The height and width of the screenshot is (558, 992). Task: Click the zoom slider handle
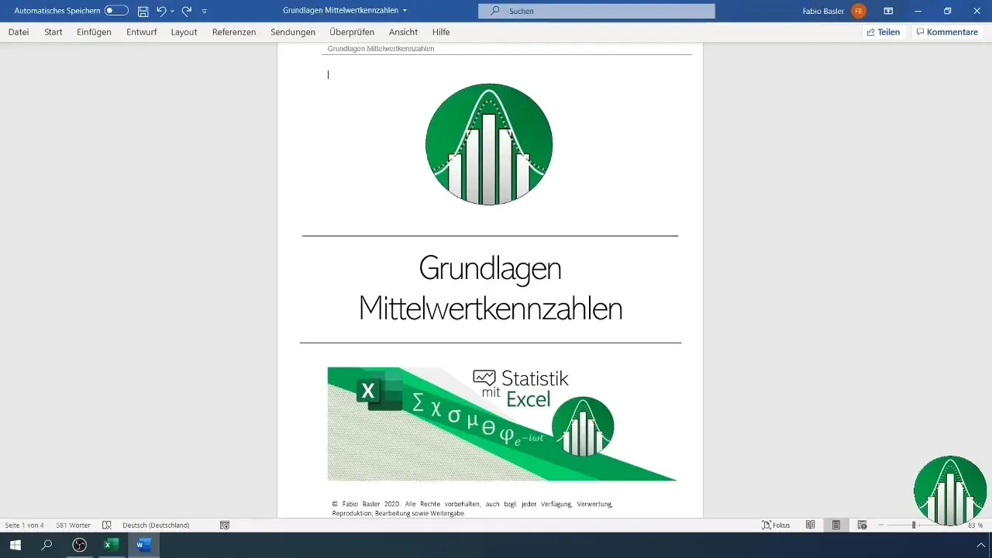pyautogui.click(x=914, y=525)
